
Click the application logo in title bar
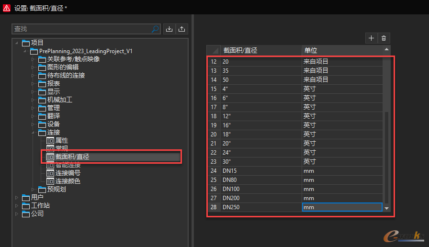tap(7, 8)
